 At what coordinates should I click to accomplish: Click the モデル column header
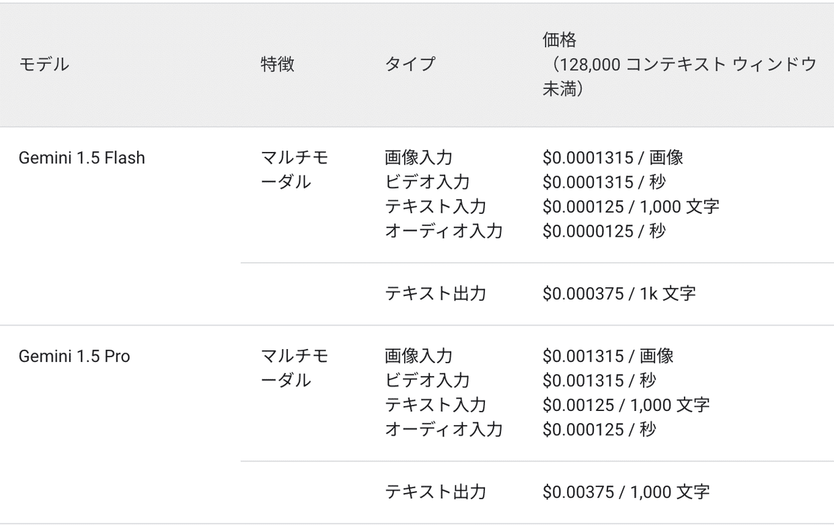44,65
